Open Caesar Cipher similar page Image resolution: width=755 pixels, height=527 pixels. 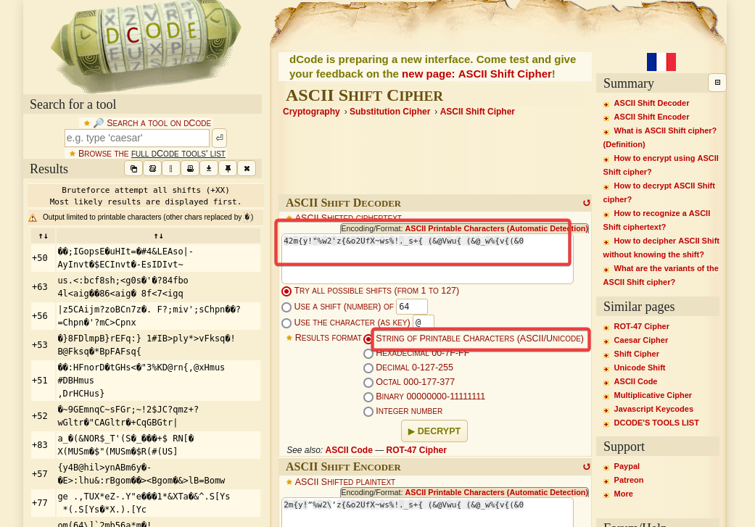(640, 340)
